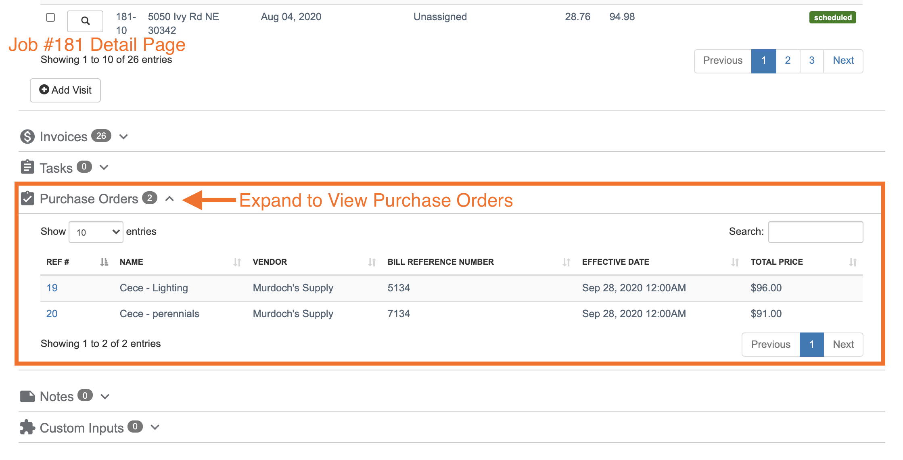The height and width of the screenshot is (460, 903).
Task: Go to visits page 3
Action: 811,61
